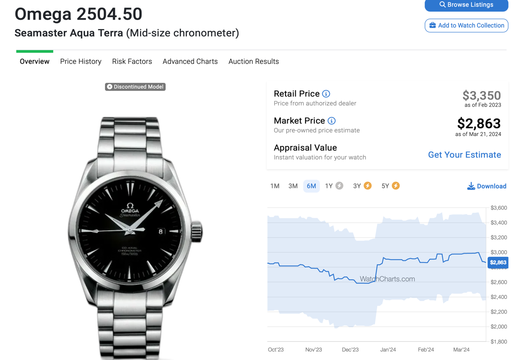
Task: Click the lightning bolt beside 5Y
Action: tap(396, 186)
